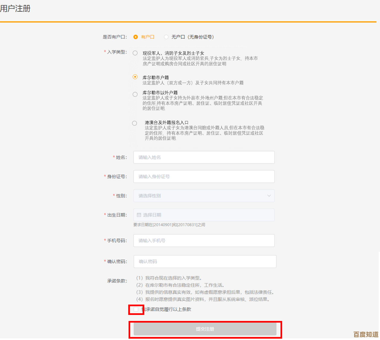Screen dimensions: 380x340
Task: Click the chevron arrow in gender dropdown
Action: [x=269, y=196]
